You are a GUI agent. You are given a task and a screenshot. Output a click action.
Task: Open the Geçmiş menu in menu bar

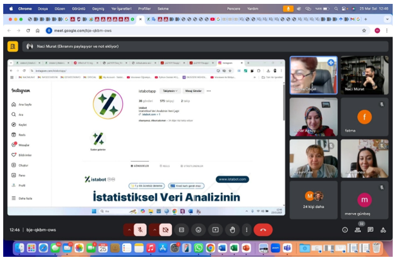tap(98, 8)
